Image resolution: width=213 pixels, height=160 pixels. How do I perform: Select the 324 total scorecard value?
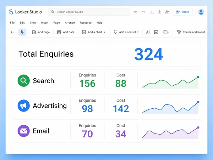coord(149,54)
